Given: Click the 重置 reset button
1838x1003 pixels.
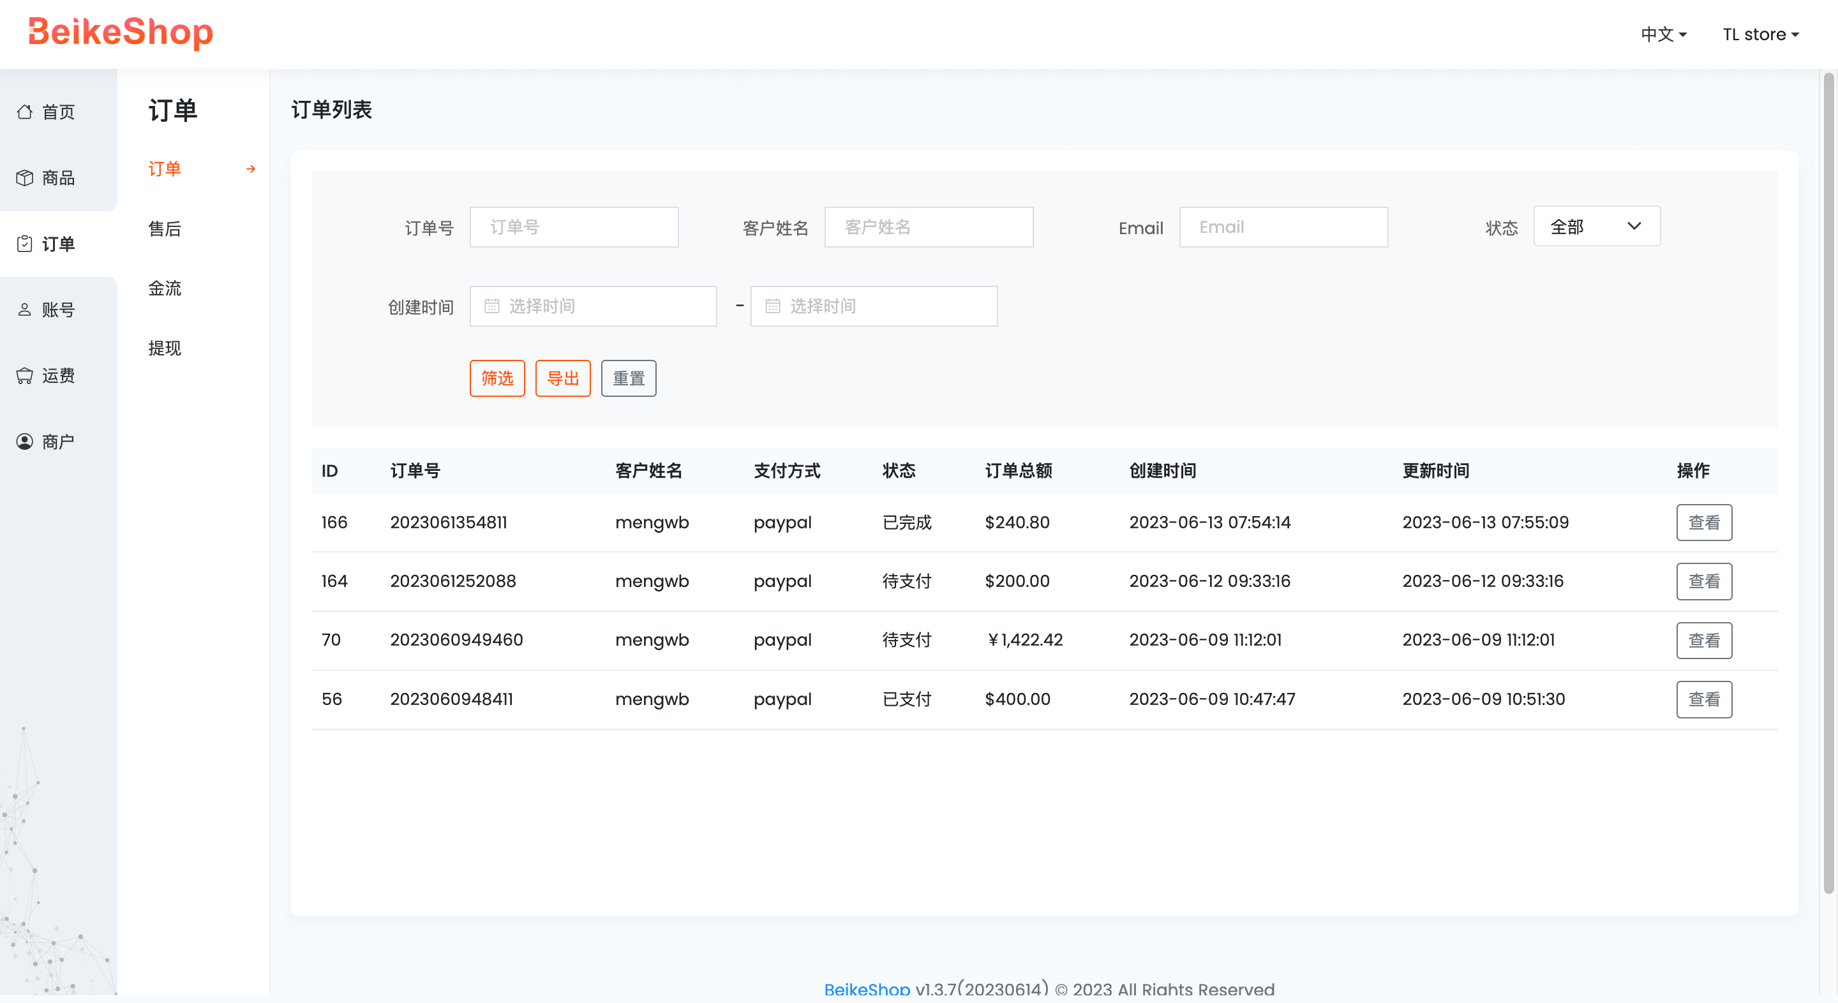Looking at the screenshot, I should pos(628,378).
